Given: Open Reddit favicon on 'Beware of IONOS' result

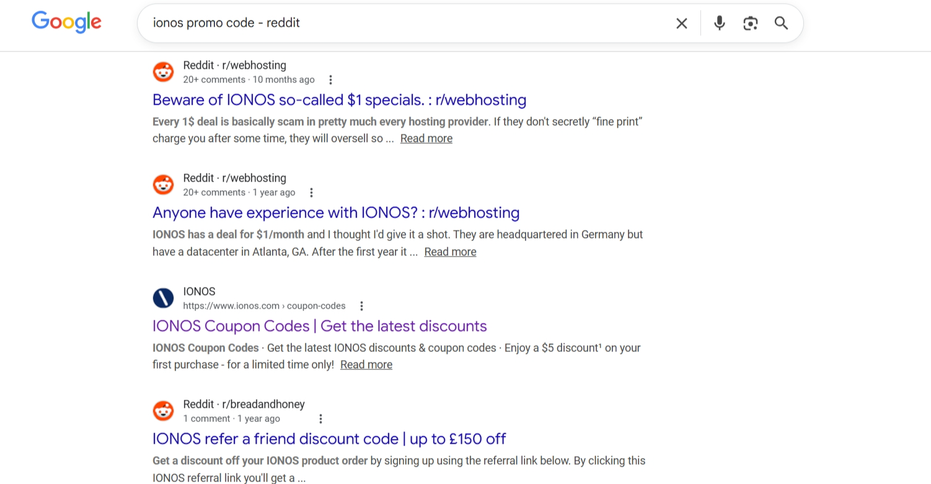Looking at the screenshot, I should (164, 72).
